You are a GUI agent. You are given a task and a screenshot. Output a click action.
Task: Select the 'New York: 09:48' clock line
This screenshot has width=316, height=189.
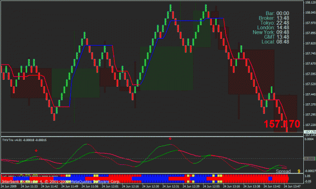coord(271,32)
